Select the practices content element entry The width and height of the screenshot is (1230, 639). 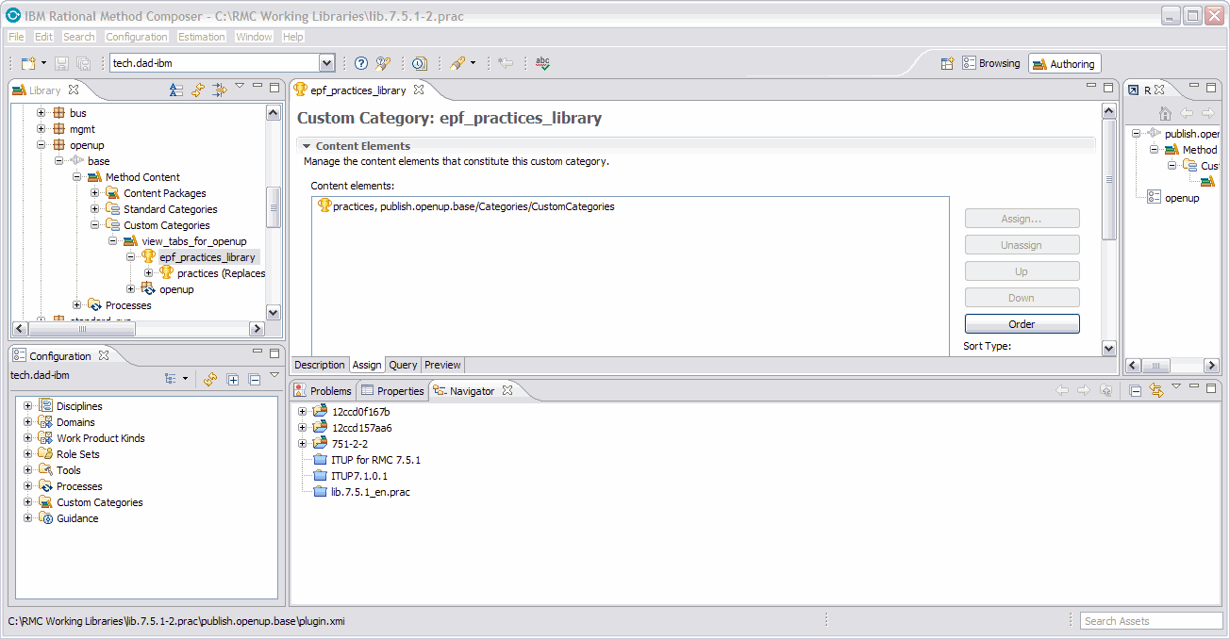pyautogui.click(x=466, y=205)
